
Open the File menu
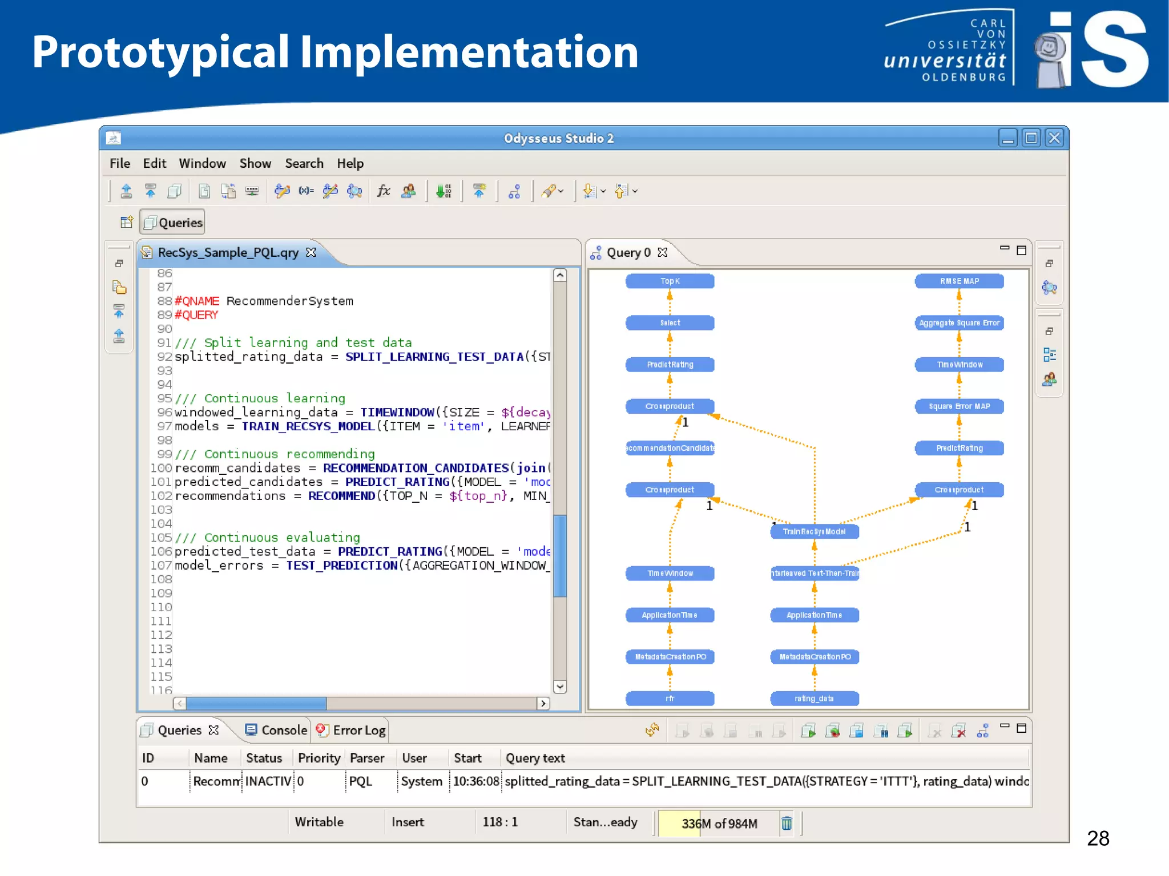pos(120,164)
